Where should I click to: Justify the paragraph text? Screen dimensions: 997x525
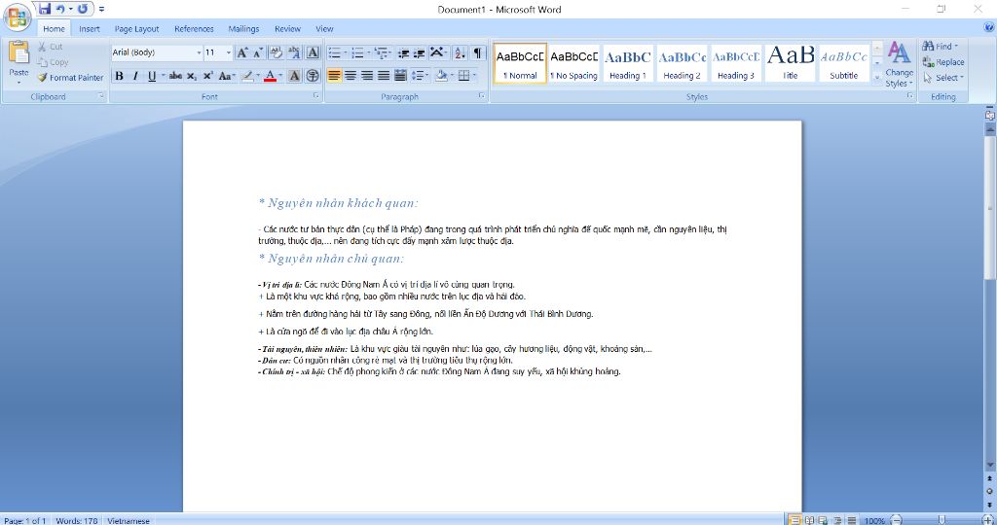click(384, 76)
